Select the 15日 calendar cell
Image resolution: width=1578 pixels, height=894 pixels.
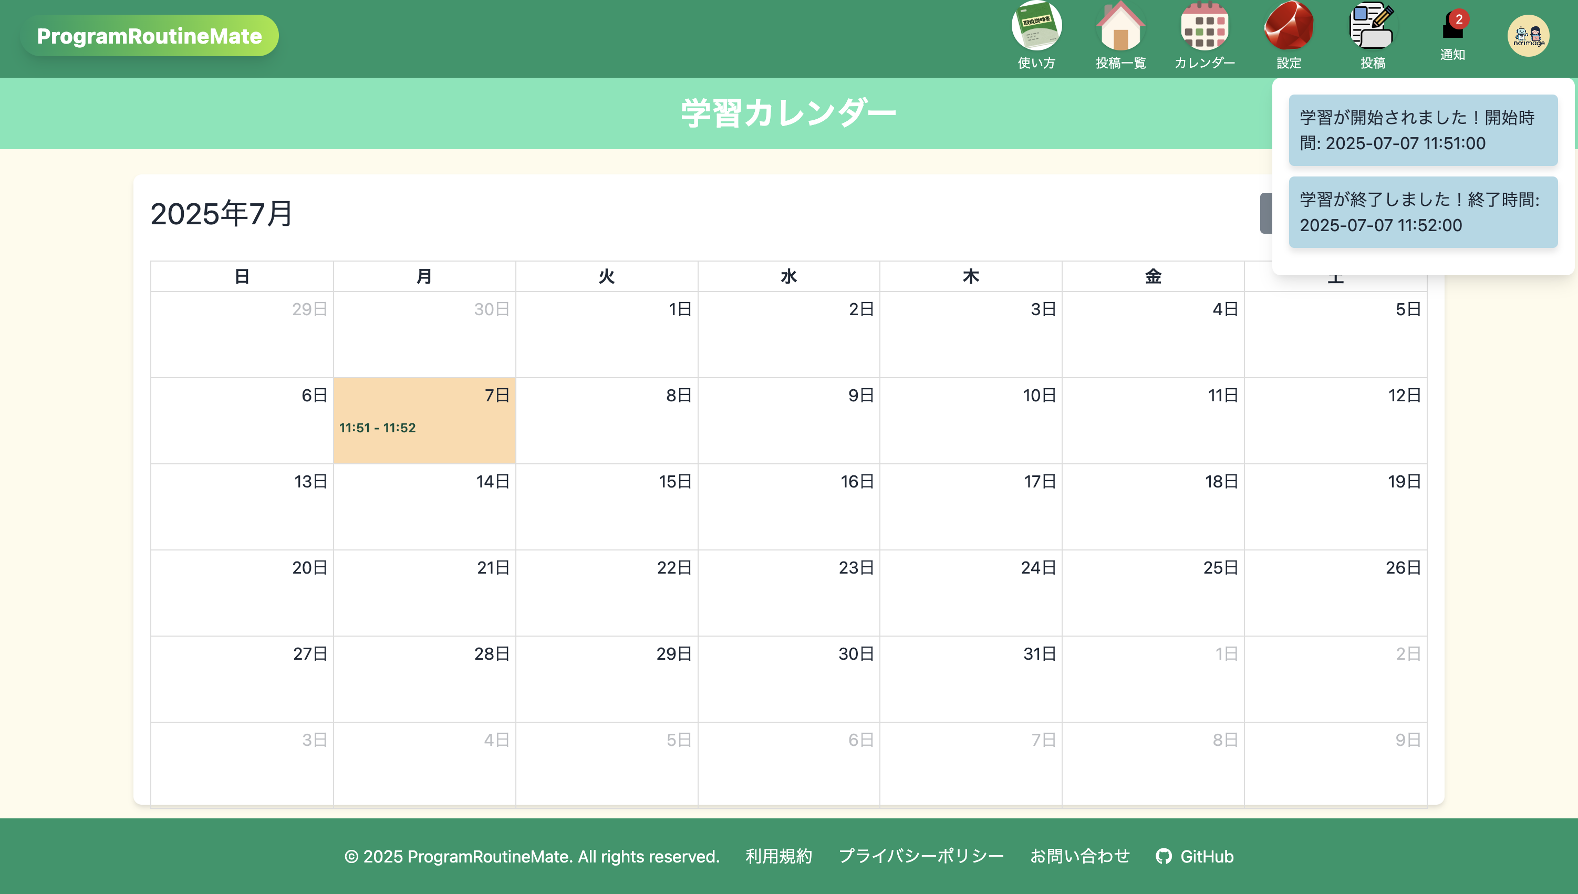click(607, 506)
